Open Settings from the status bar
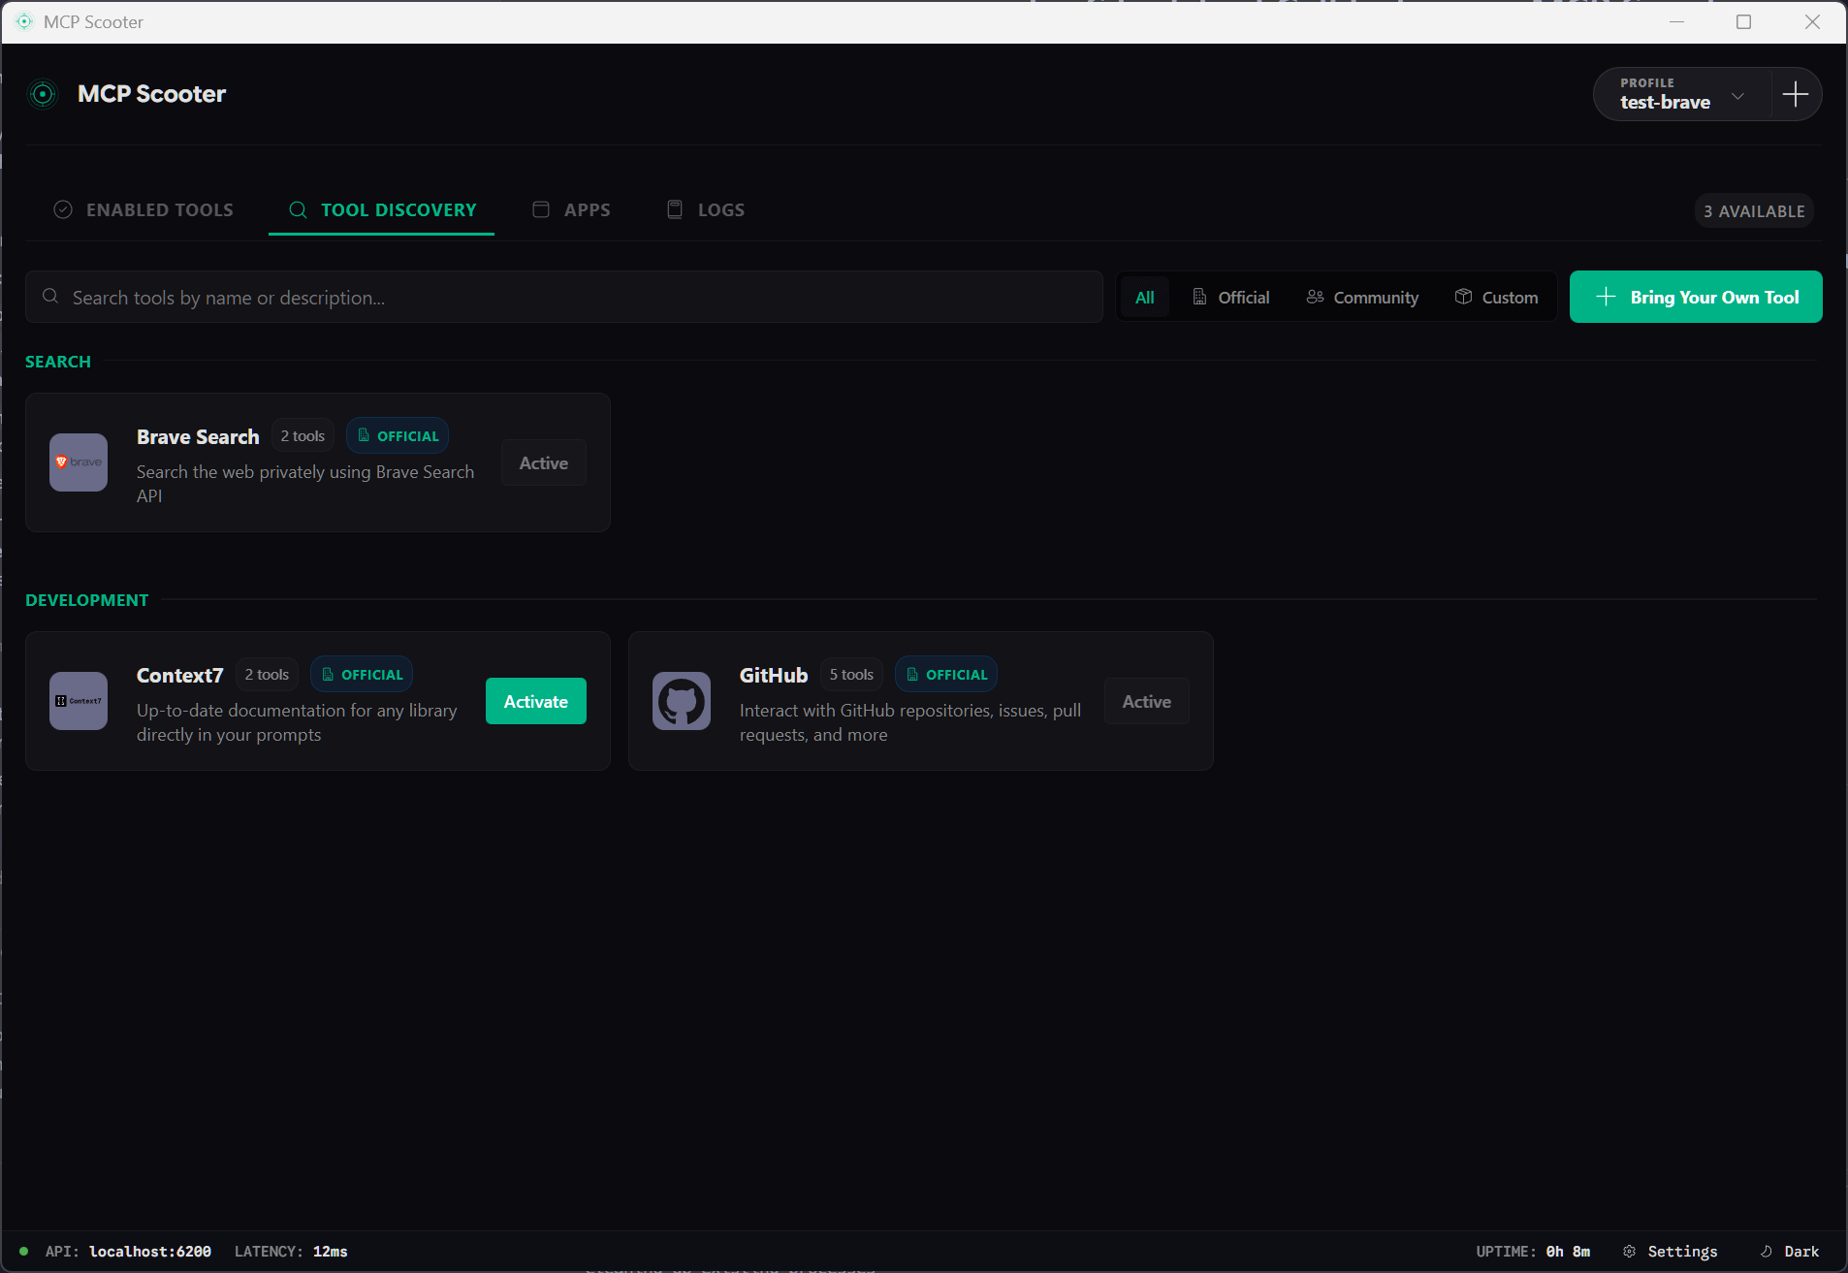 (1671, 1252)
